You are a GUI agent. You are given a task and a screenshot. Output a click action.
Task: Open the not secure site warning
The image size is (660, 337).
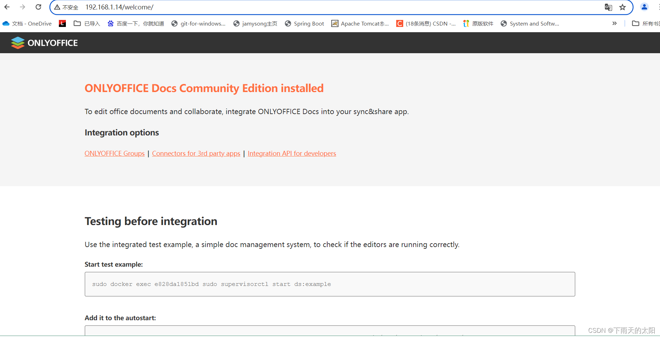[x=66, y=7]
